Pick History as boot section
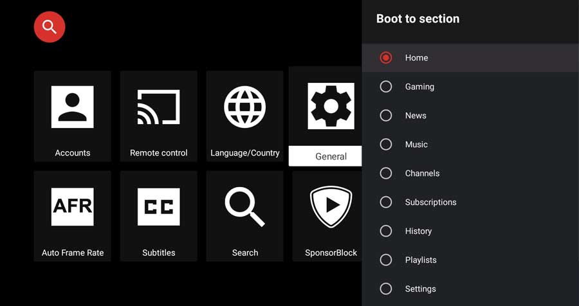This screenshot has height=306, width=579. point(470,231)
